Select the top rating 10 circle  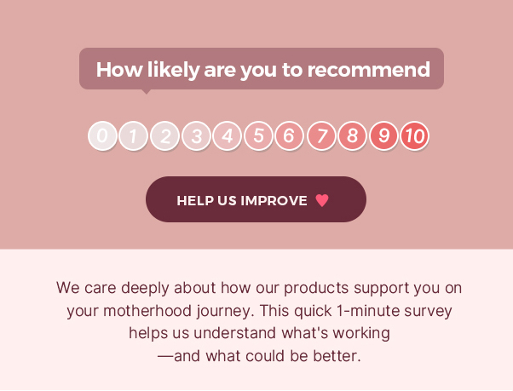414,135
